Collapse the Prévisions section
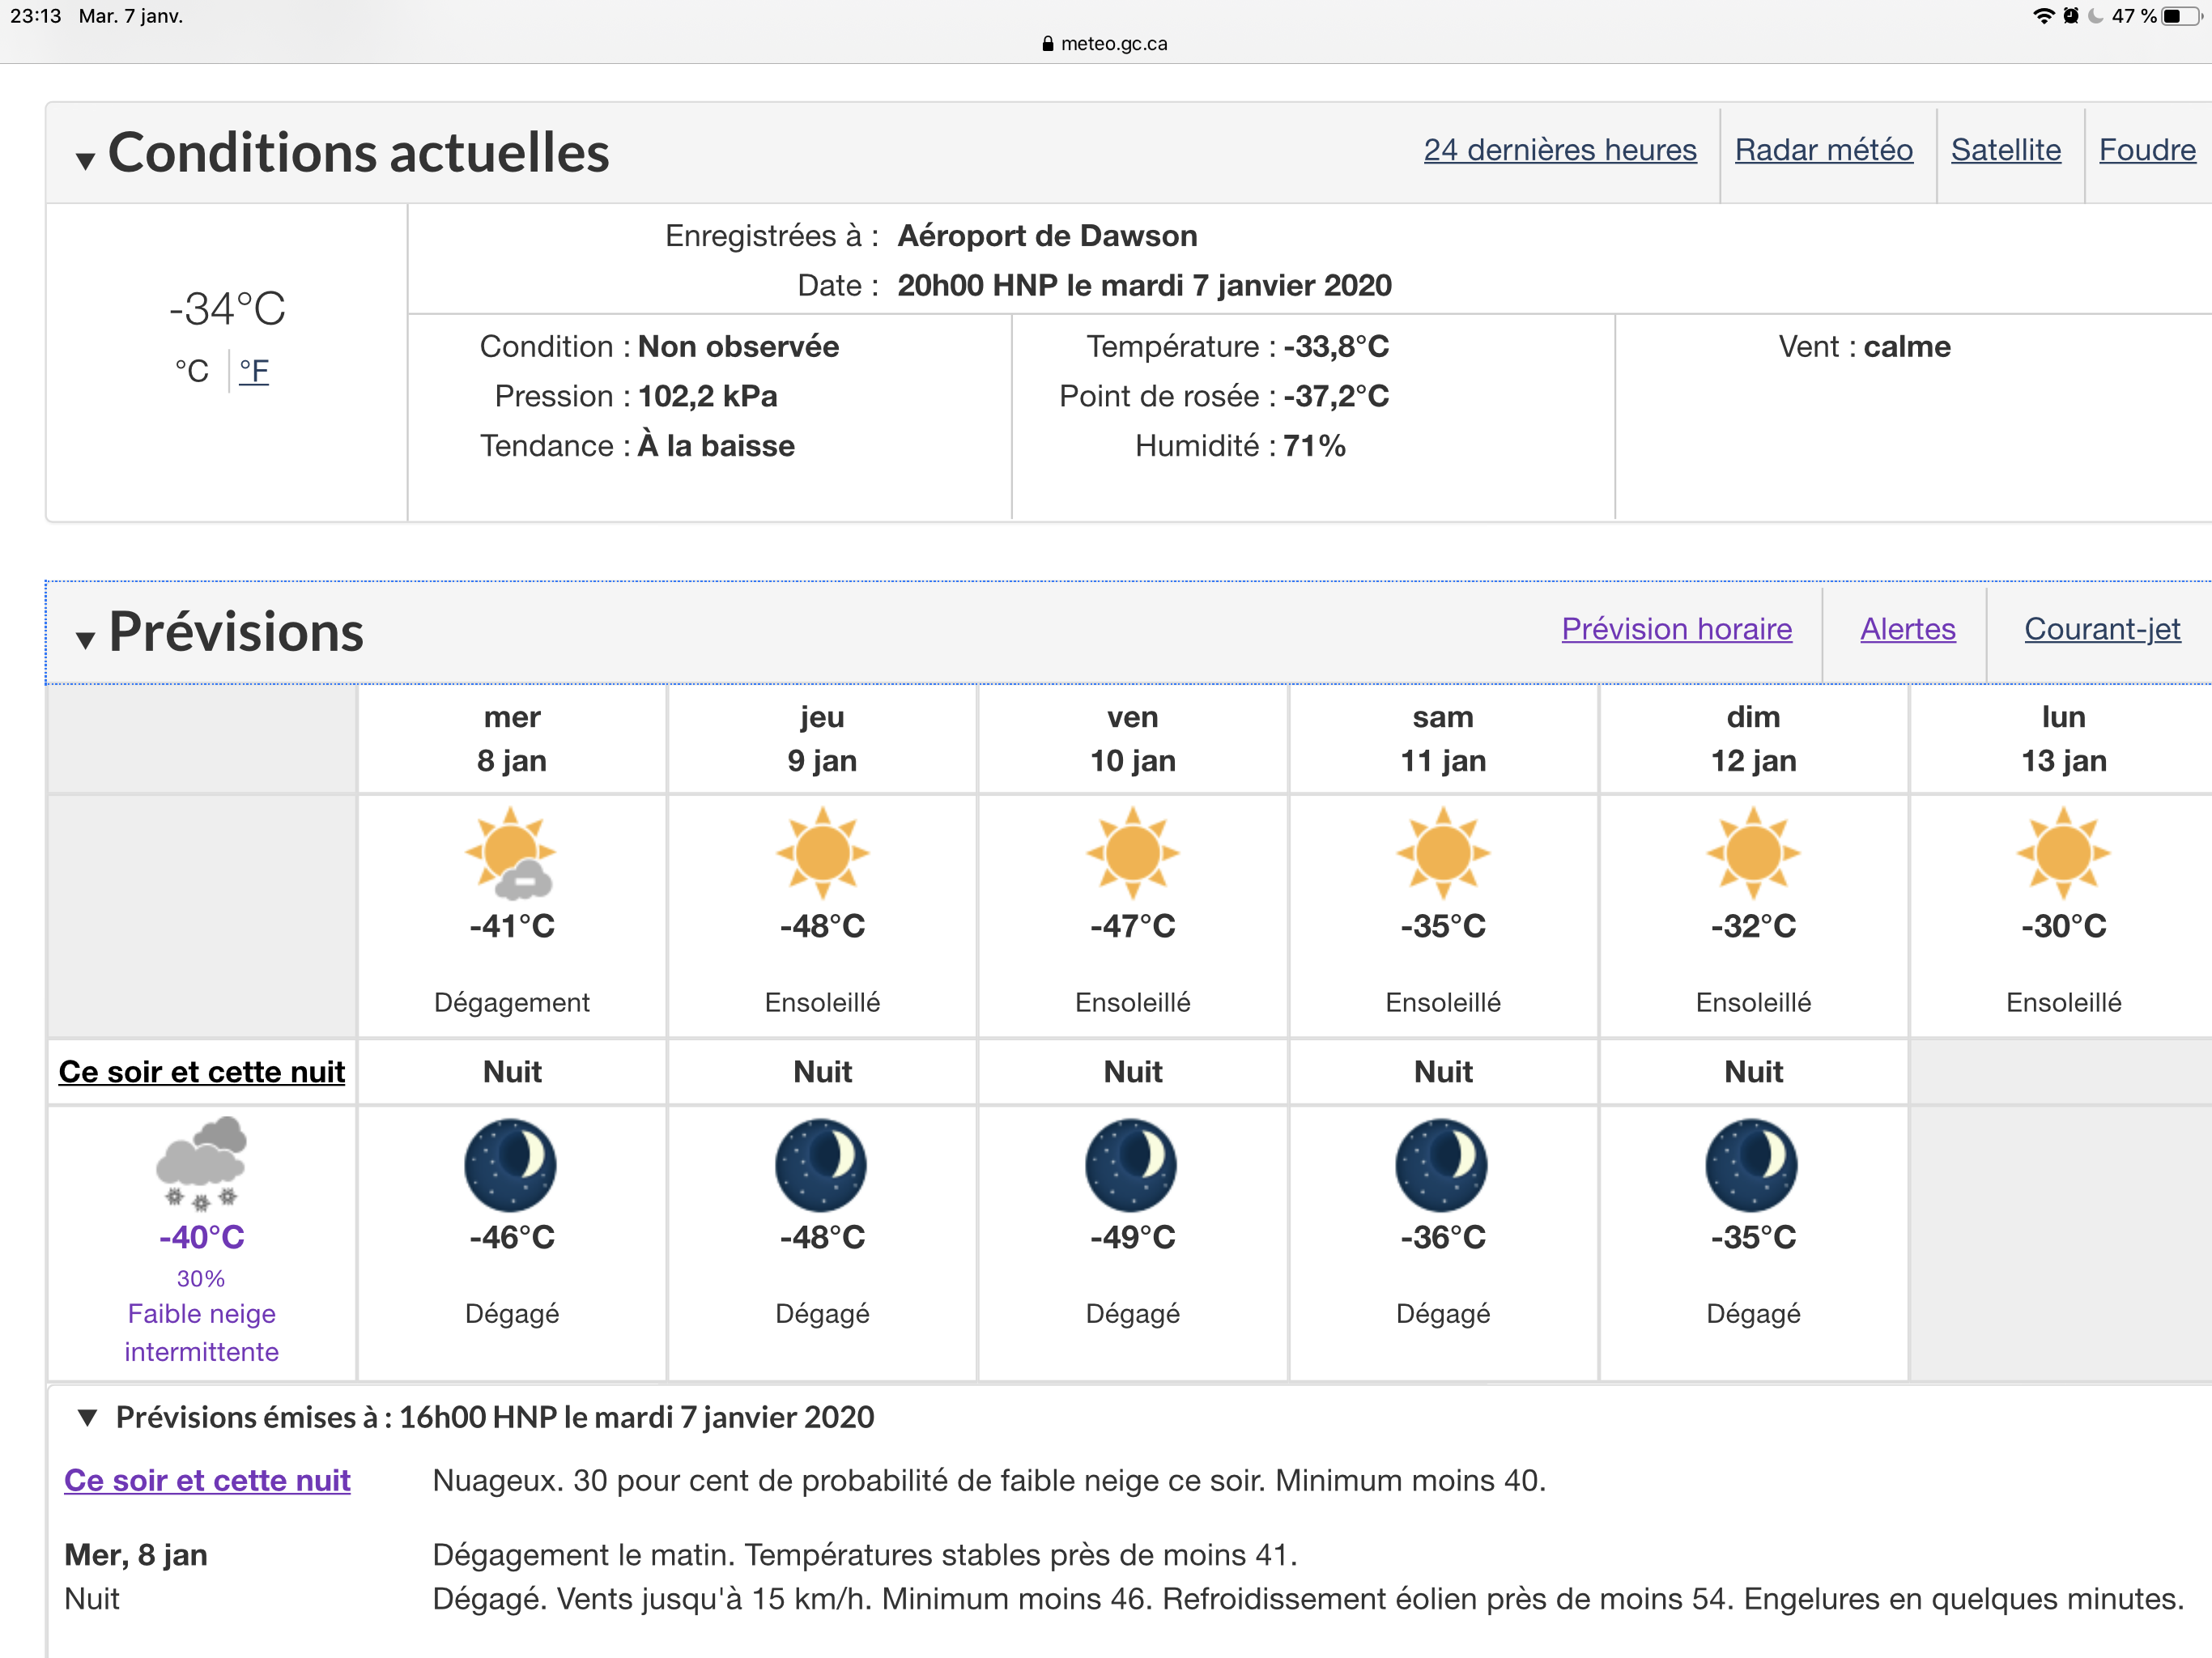Viewport: 2212px width, 1658px height. pyautogui.click(x=86, y=639)
